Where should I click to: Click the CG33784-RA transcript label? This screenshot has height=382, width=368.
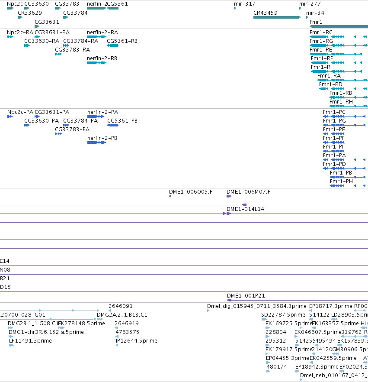coord(81,41)
